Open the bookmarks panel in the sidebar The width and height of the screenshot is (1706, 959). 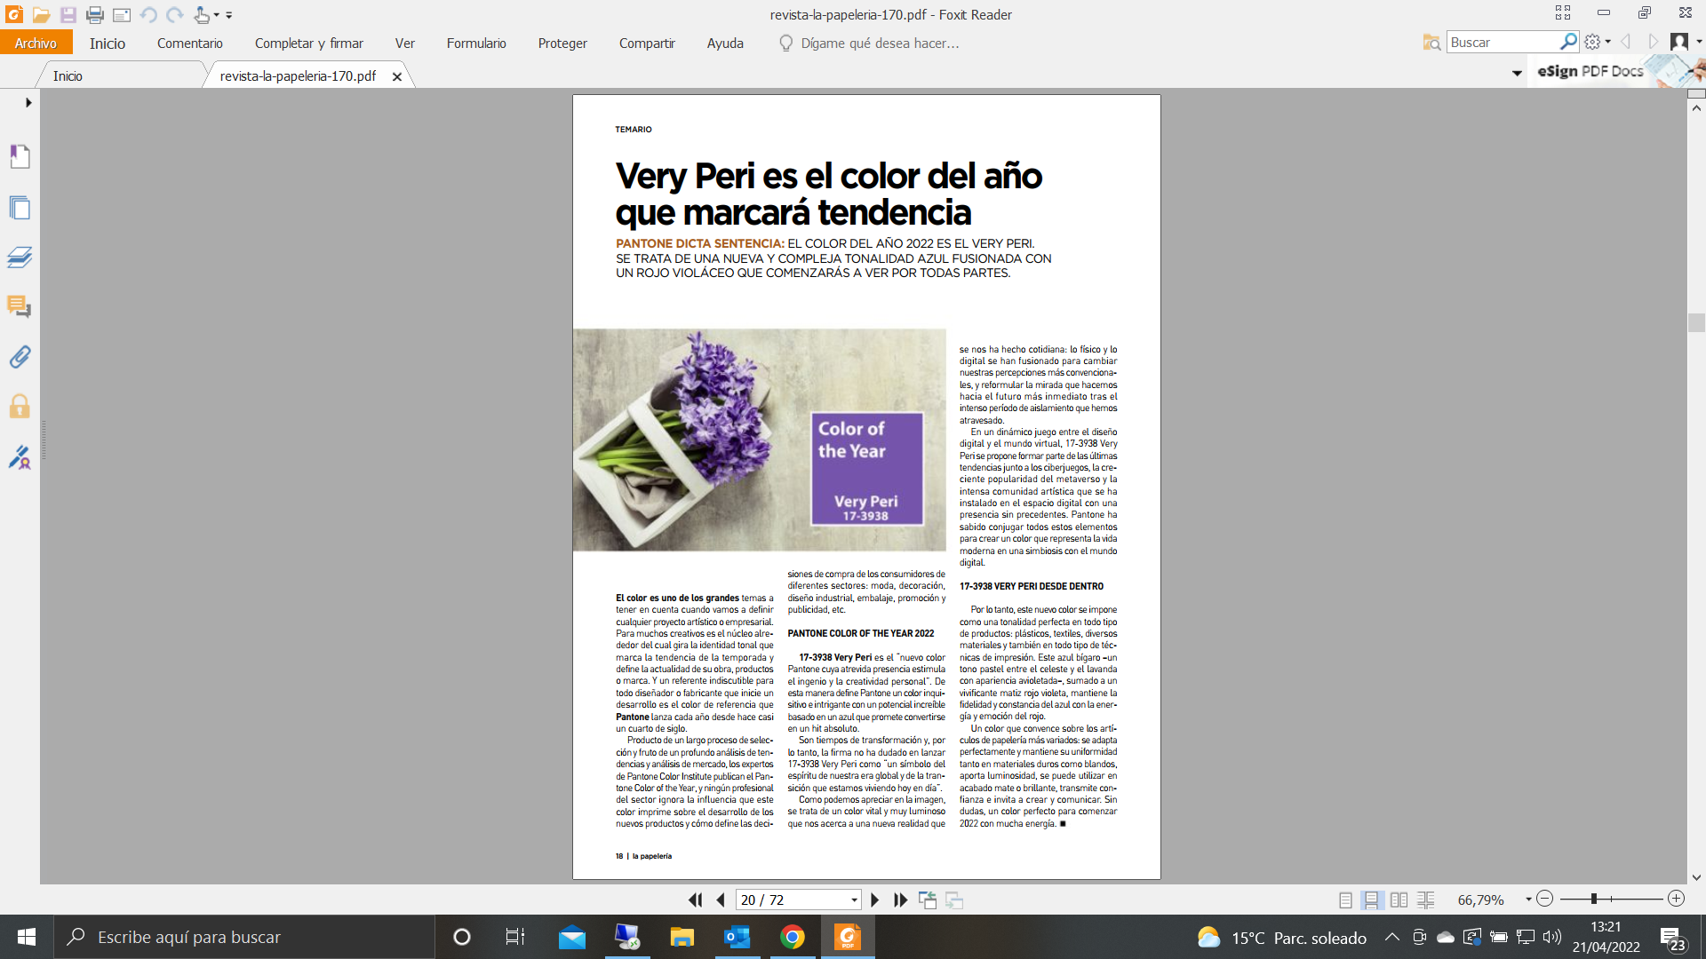point(20,156)
